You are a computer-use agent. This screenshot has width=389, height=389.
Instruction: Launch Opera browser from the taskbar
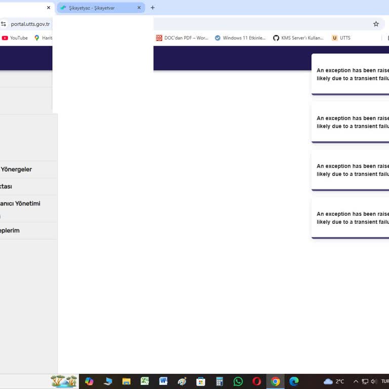[x=257, y=381]
